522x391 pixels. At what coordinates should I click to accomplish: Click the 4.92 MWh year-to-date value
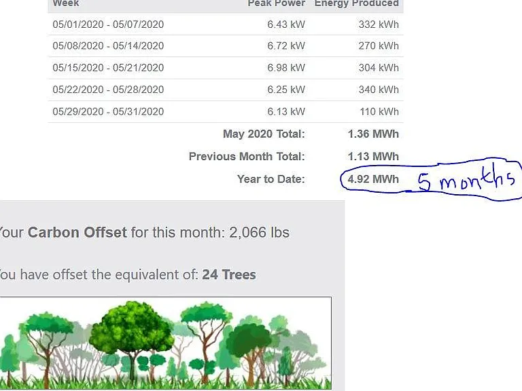(373, 179)
